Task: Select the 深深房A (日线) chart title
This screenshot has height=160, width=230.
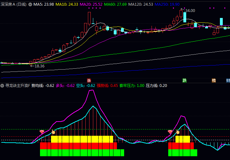Action: pyautogui.click(x=14, y=4)
